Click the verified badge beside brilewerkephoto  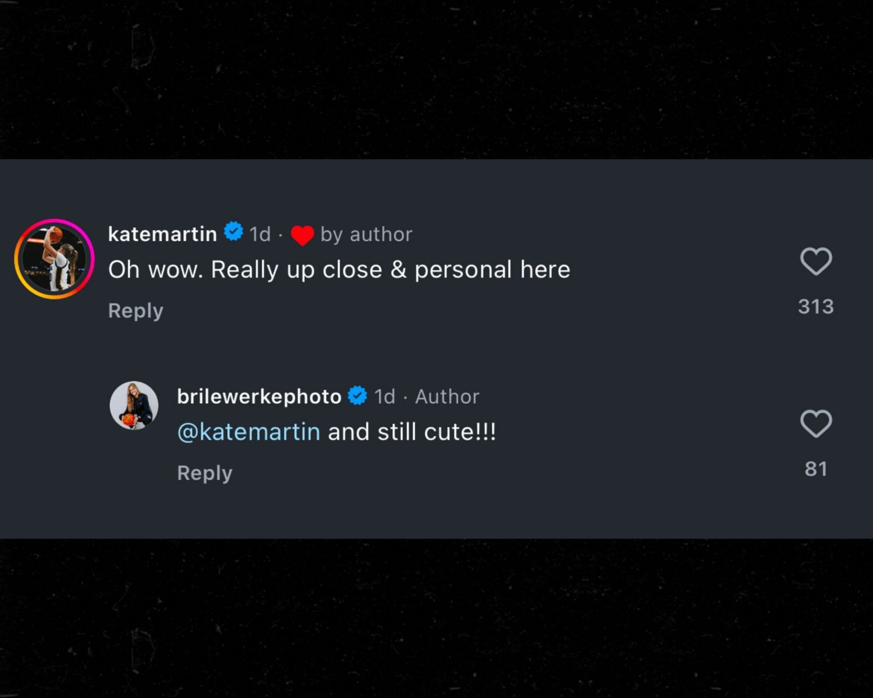[x=358, y=395]
